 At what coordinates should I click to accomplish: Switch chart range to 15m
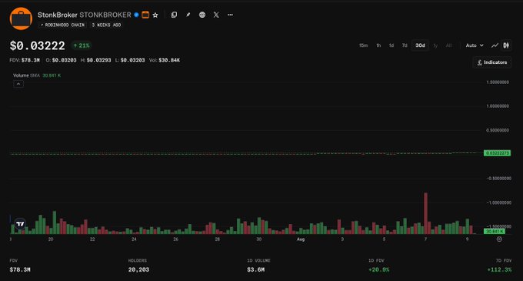[x=363, y=45]
